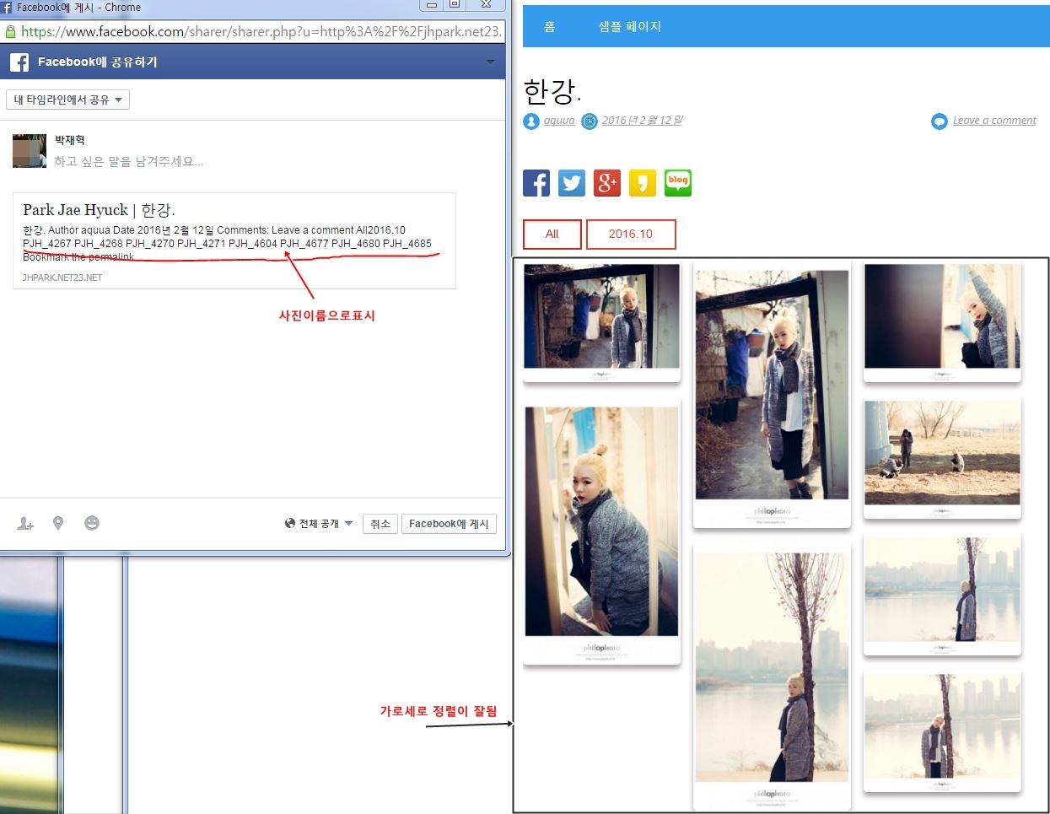Open the 샘플 페이지 menu item
The width and height of the screenshot is (1050, 814).
tap(629, 27)
